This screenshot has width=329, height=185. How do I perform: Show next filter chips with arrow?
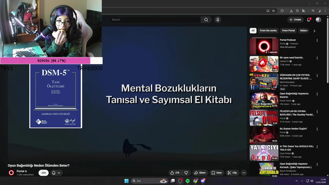click(314, 31)
